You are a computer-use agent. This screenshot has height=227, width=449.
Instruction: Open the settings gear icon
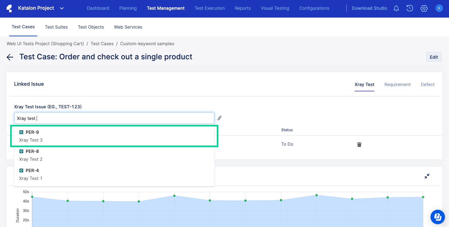click(x=424, y=8)
